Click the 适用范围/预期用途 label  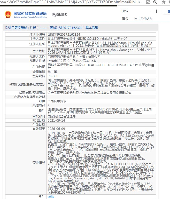[32, 93]
